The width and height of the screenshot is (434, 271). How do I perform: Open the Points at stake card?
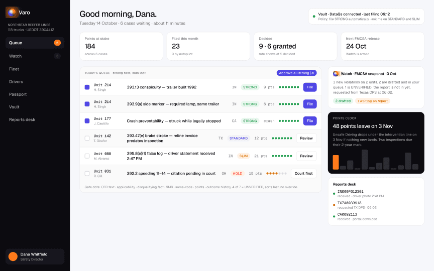tap(121, 46)
